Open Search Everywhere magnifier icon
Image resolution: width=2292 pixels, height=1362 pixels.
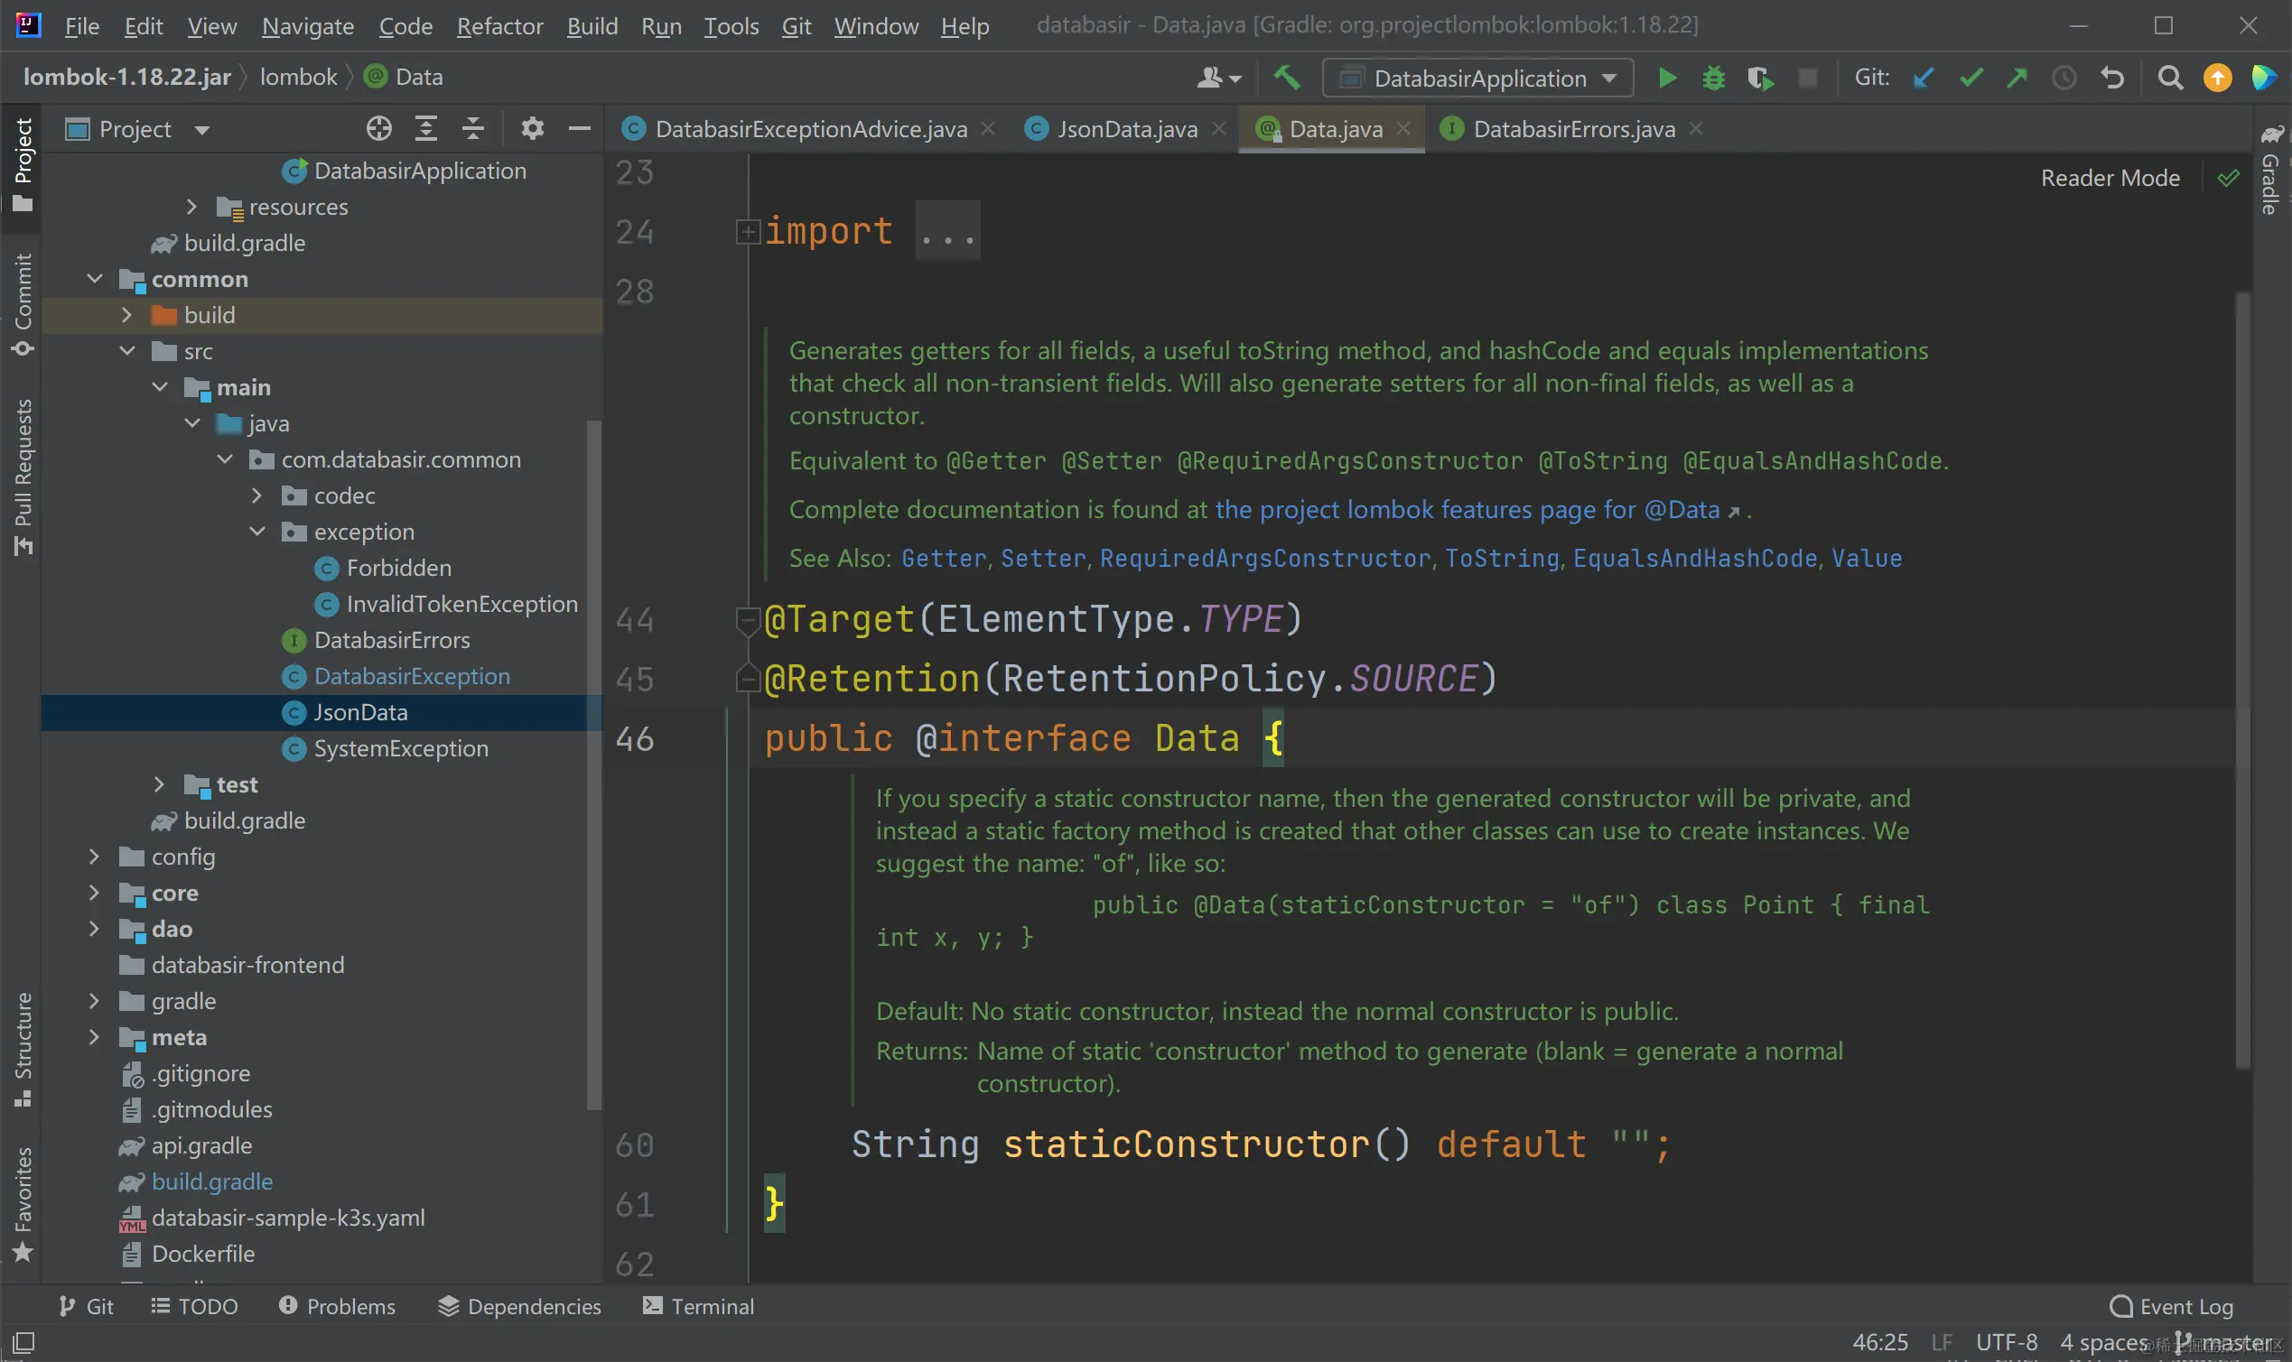(x=2170, y=78)
